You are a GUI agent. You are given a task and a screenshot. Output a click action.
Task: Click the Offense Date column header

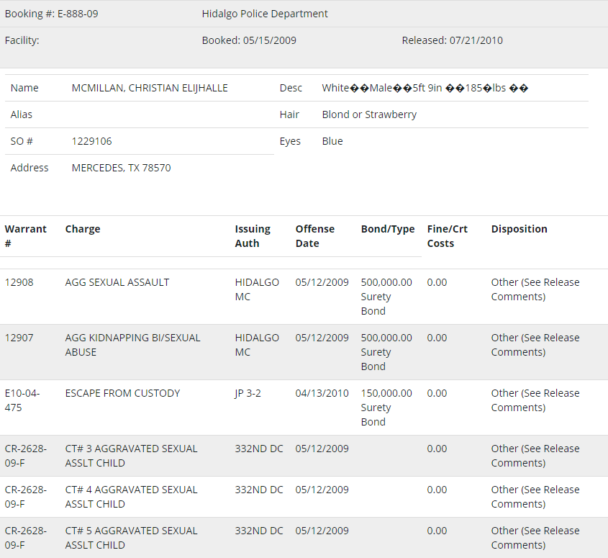pyautogui.click(x=315, y=236)
